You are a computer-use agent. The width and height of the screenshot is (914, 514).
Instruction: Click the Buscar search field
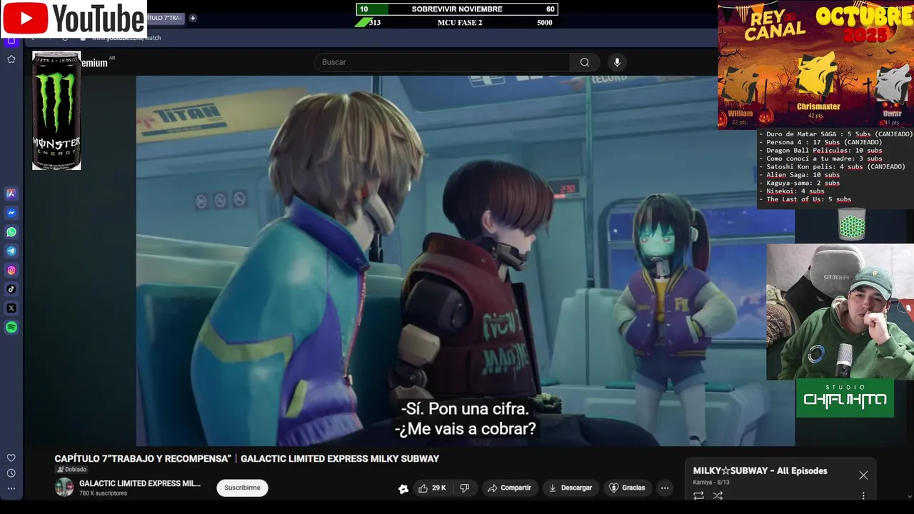coord(442,62)
